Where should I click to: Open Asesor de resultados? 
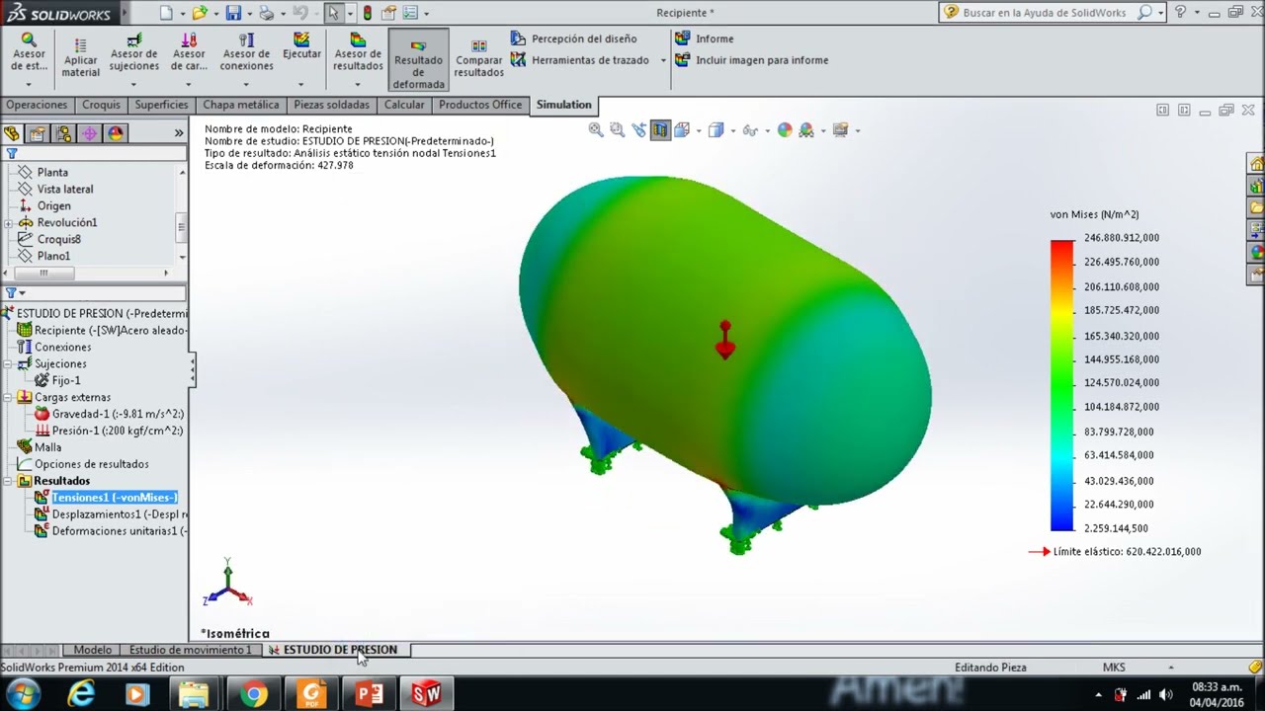(358, 58)
